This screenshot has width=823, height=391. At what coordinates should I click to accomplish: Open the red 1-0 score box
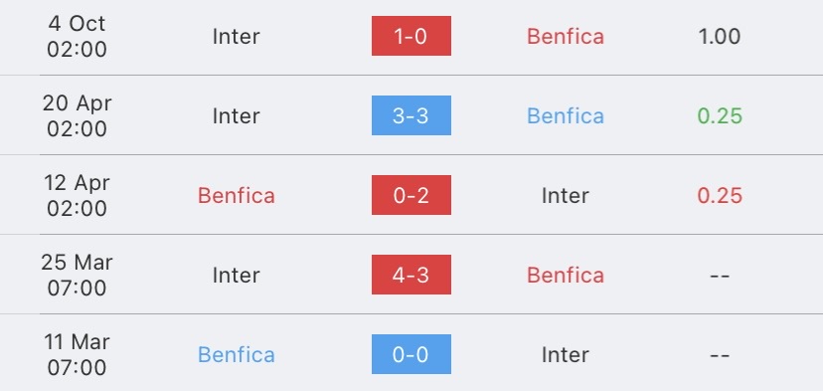[411, 36]
